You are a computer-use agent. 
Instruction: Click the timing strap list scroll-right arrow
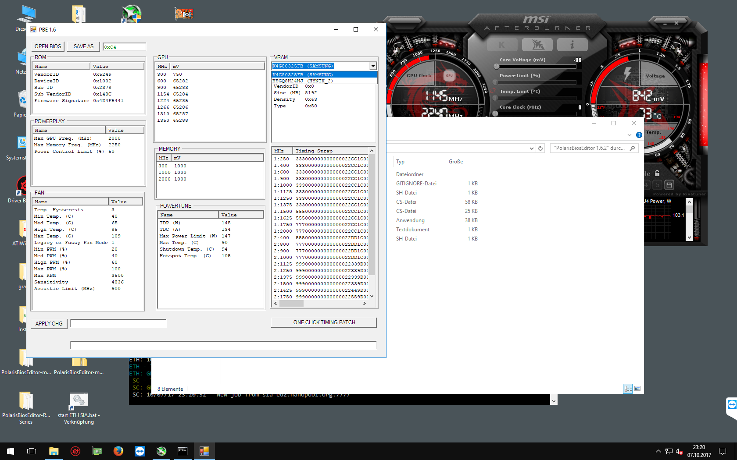click(365, 304)
